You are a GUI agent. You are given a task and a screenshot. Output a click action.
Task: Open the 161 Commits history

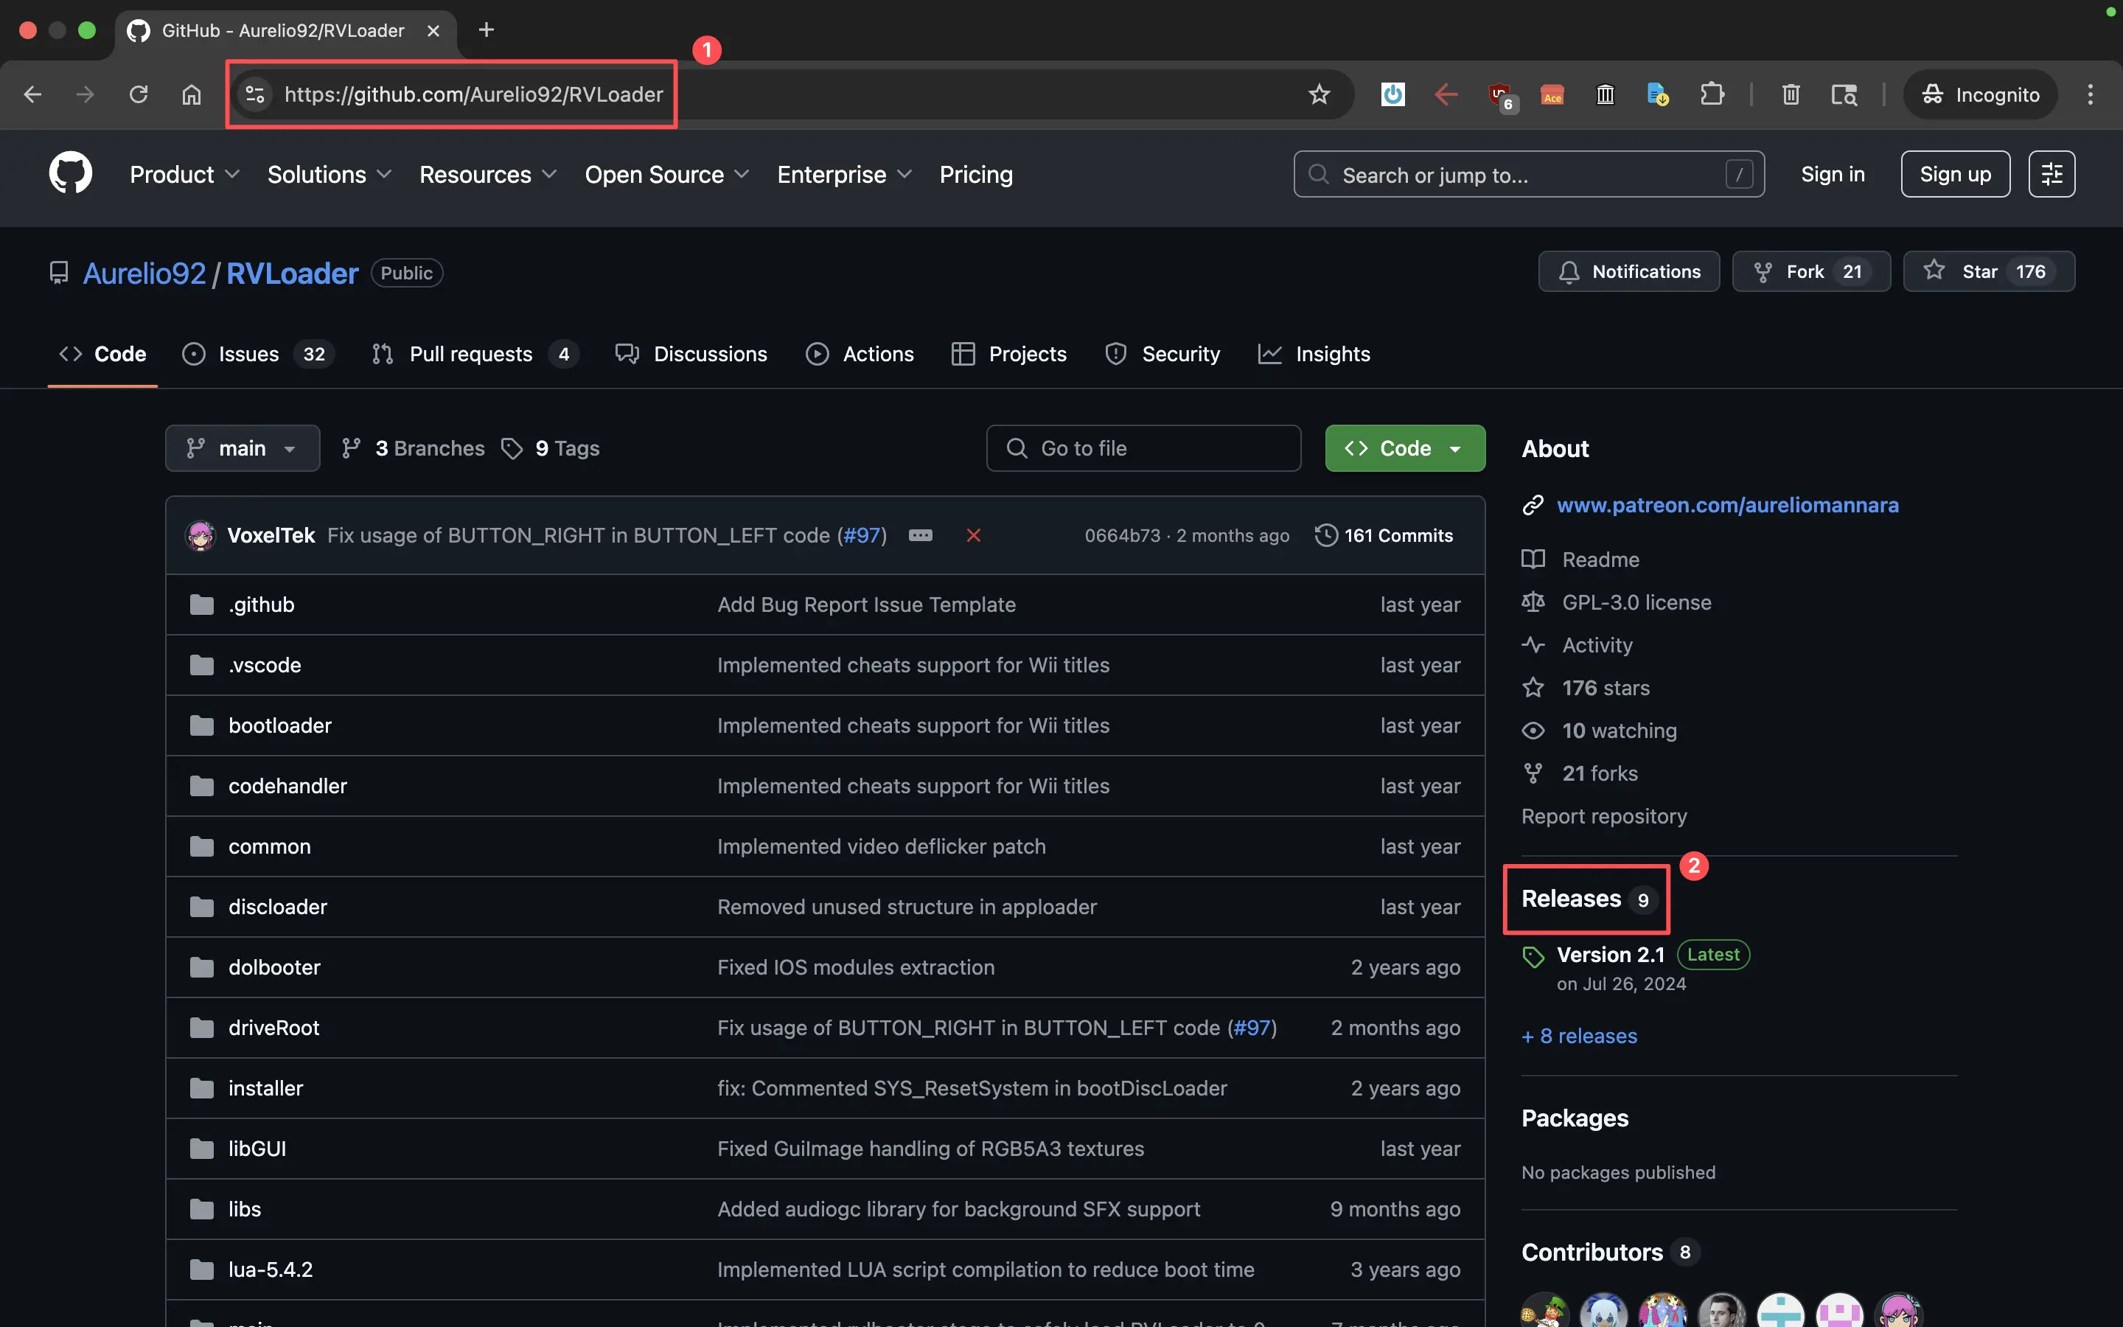(1384, 535)
